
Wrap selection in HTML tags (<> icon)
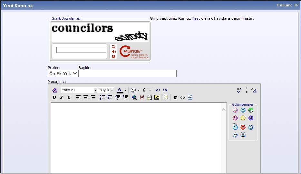[x=182, y=97]
